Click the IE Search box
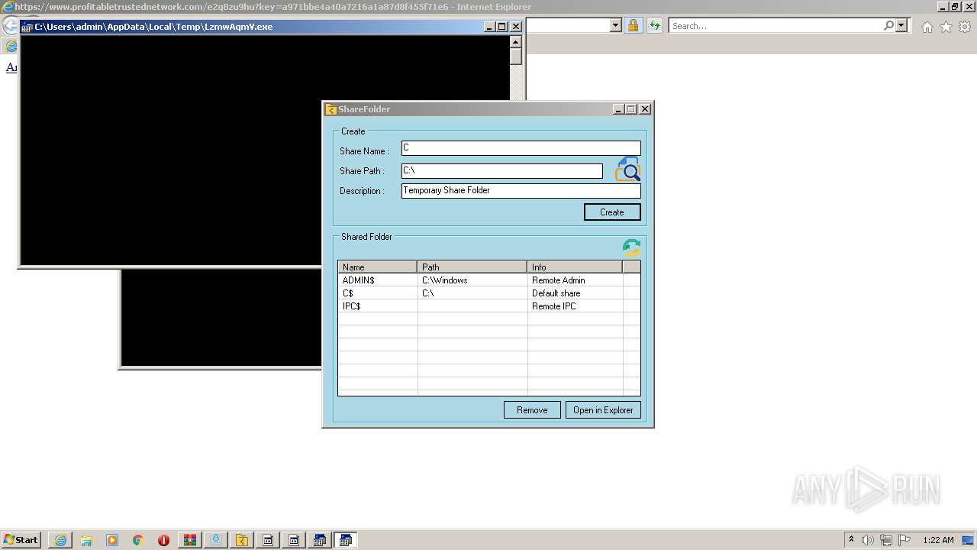This screenshot has height=550, width=977. coord(775,26)
